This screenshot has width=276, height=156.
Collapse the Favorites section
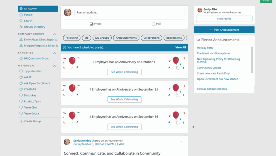[x=55, y=53]
